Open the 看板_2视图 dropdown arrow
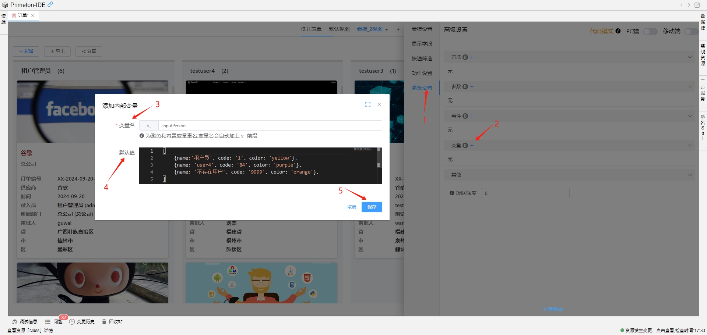The height and width of the screenshot is (335, 707). (x=387, y=29)
